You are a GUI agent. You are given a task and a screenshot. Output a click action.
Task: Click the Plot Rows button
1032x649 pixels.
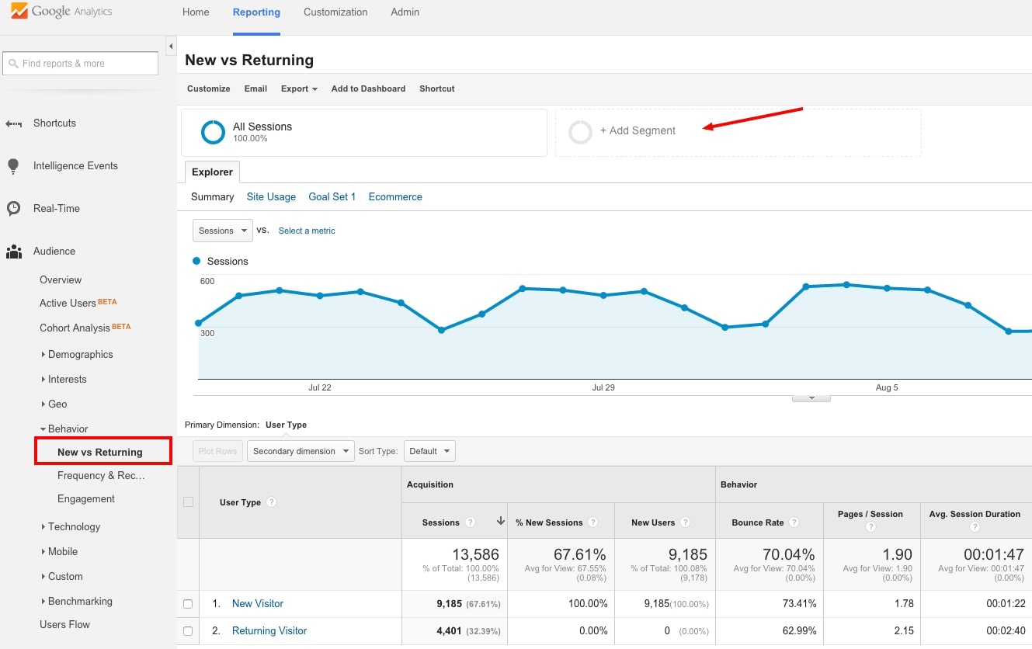[217, 451]
